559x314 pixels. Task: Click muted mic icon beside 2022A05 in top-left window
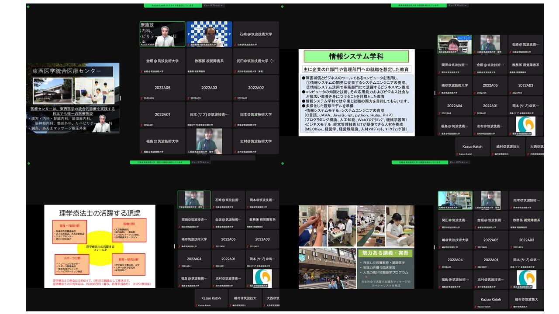point(141,99)
